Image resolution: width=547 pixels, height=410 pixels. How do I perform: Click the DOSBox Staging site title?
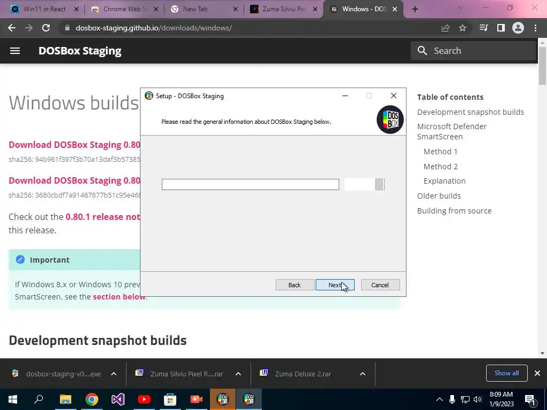click(x=80, y=51)
